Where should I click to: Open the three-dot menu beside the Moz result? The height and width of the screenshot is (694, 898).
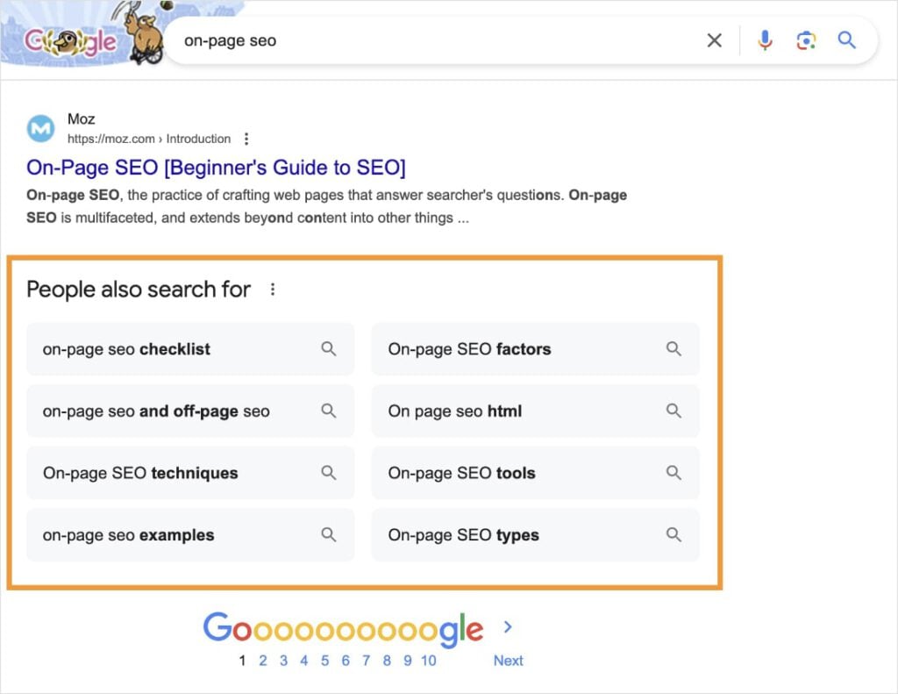(x=246, y=138)
